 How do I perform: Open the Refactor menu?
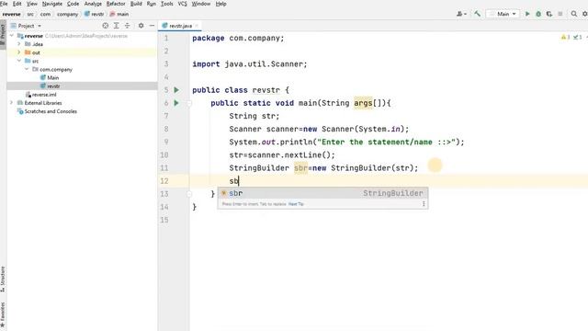tap(116, 4)
